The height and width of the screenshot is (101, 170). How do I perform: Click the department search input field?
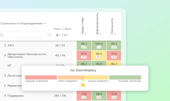pyautogui.click(x=24, y=35)
